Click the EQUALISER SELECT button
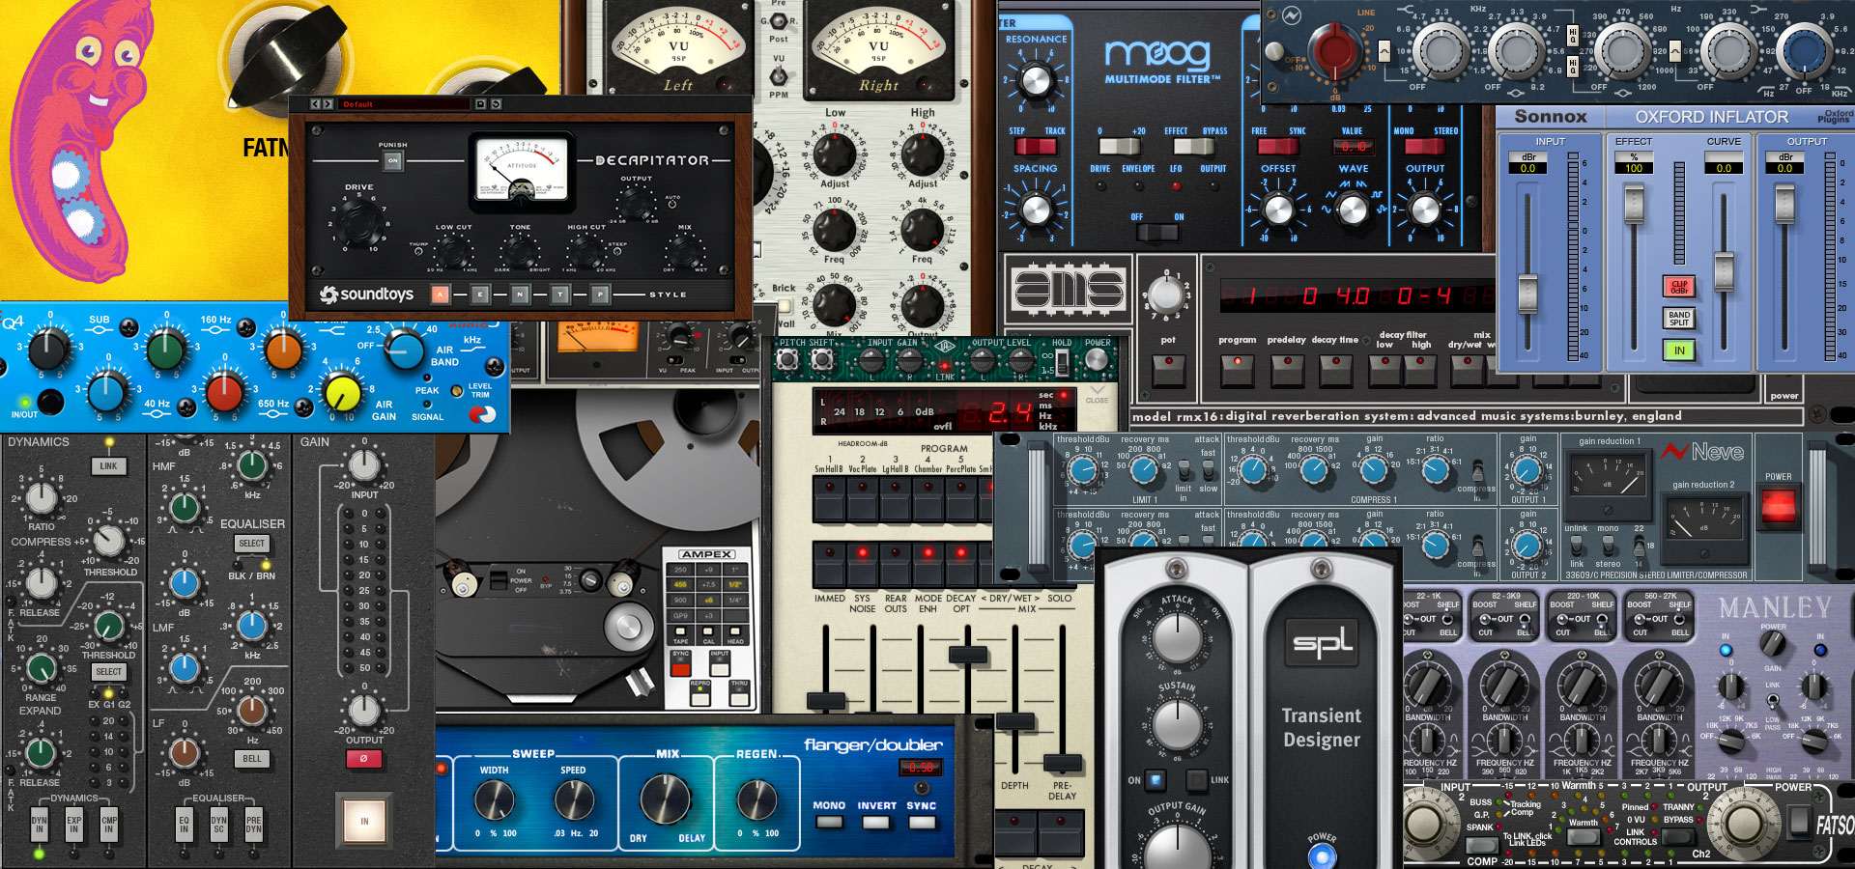 [x=251, y=544]
